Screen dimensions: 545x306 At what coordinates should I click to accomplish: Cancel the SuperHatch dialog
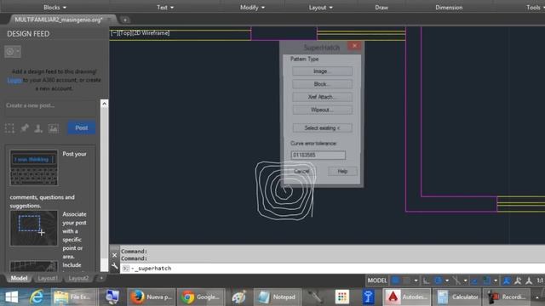(x=301, y=171)
